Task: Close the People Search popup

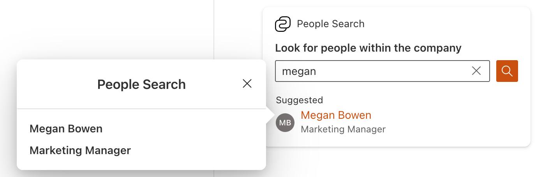Action: pos(247,83)
